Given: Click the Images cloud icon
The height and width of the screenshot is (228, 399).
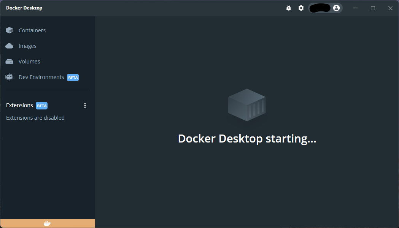Looking at the screenshot, I should coord(10,46).
